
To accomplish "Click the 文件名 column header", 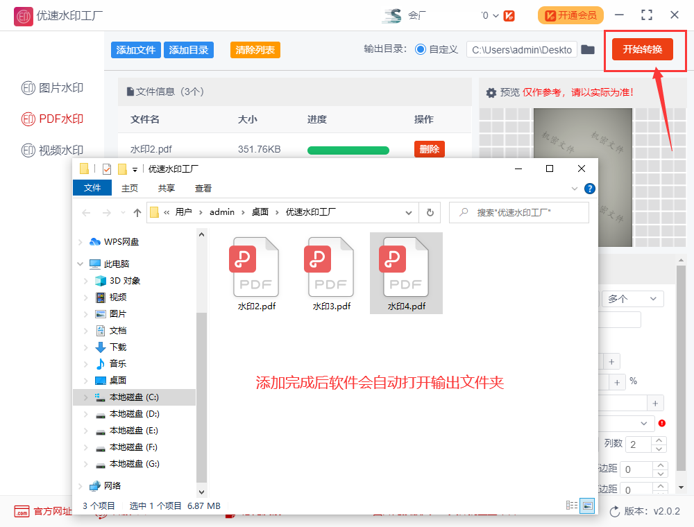I will coord(145,119).
